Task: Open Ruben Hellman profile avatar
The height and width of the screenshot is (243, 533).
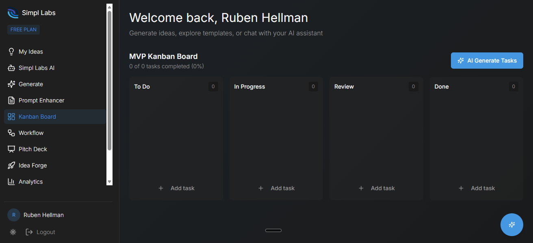Action: point(14,215)
